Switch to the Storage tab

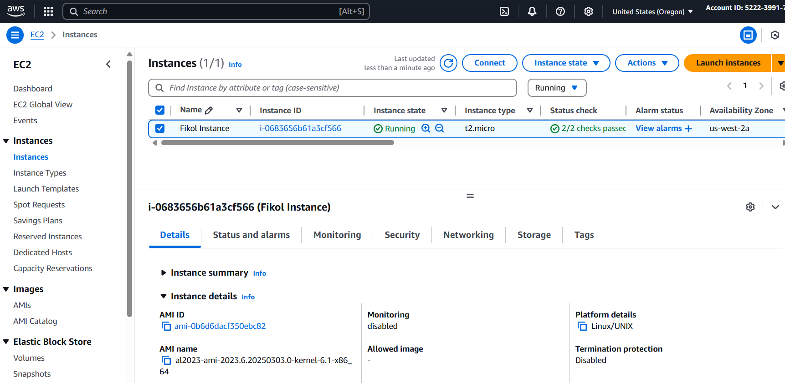(534, 235)
